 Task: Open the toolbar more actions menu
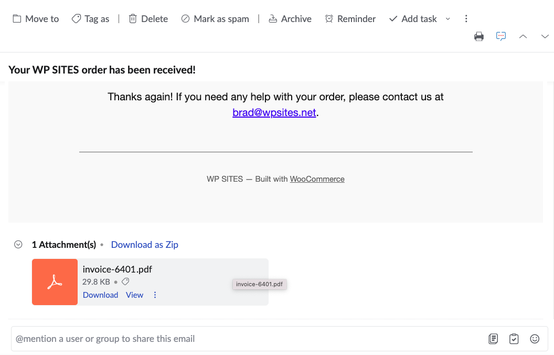pyautogui.click(x=466, y=19)
